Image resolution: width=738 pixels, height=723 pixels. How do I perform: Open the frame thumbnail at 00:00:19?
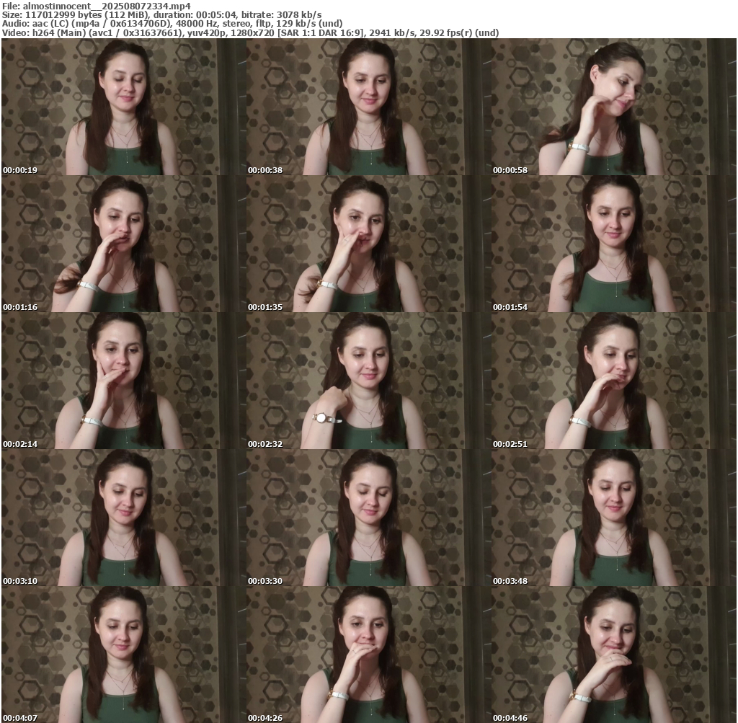pyautogui.click(x=123, y=107)
